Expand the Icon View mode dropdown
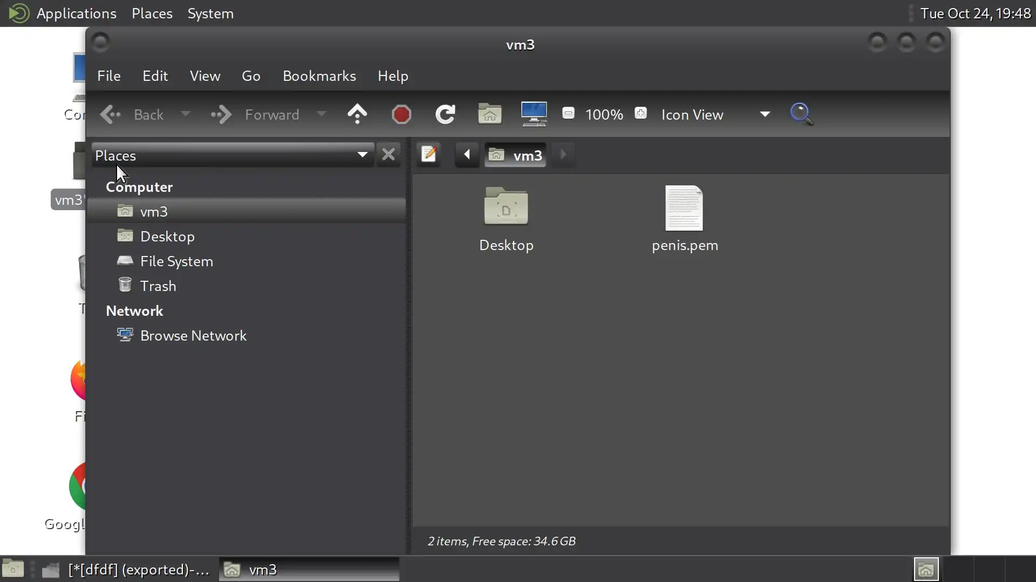This screenshot has width=1036, height=582. click(765, 114)
